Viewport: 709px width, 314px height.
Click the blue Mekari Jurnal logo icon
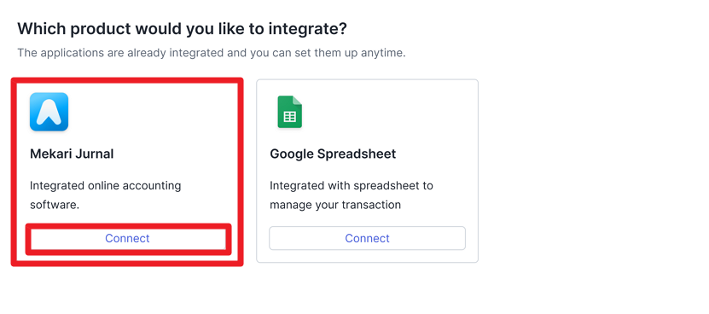(x=49, y=112)
